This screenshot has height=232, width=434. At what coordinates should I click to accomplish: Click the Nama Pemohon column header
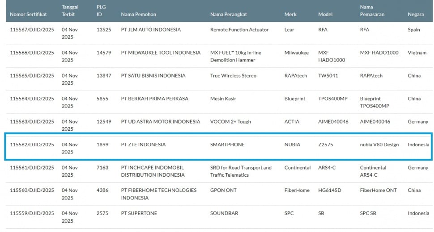pos(138,14)
